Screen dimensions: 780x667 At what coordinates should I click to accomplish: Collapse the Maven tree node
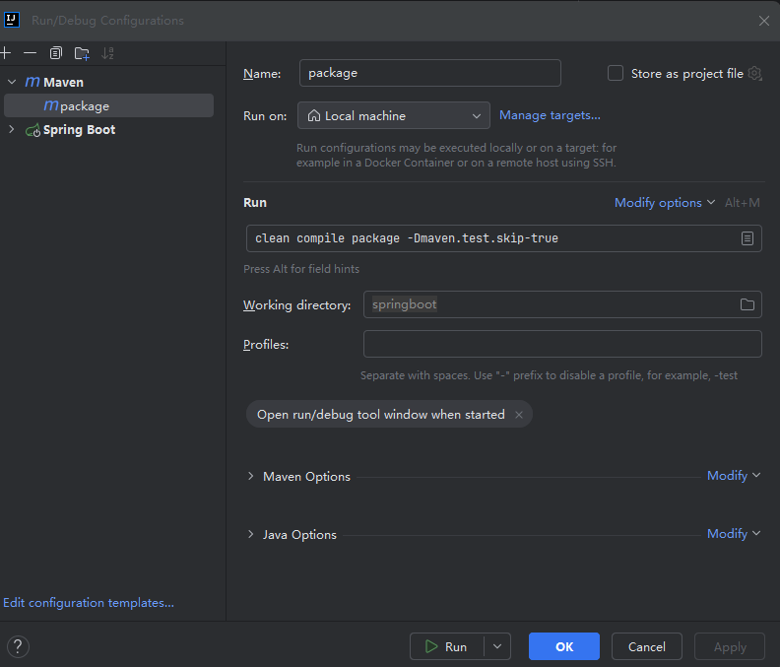tap(12, 82)
